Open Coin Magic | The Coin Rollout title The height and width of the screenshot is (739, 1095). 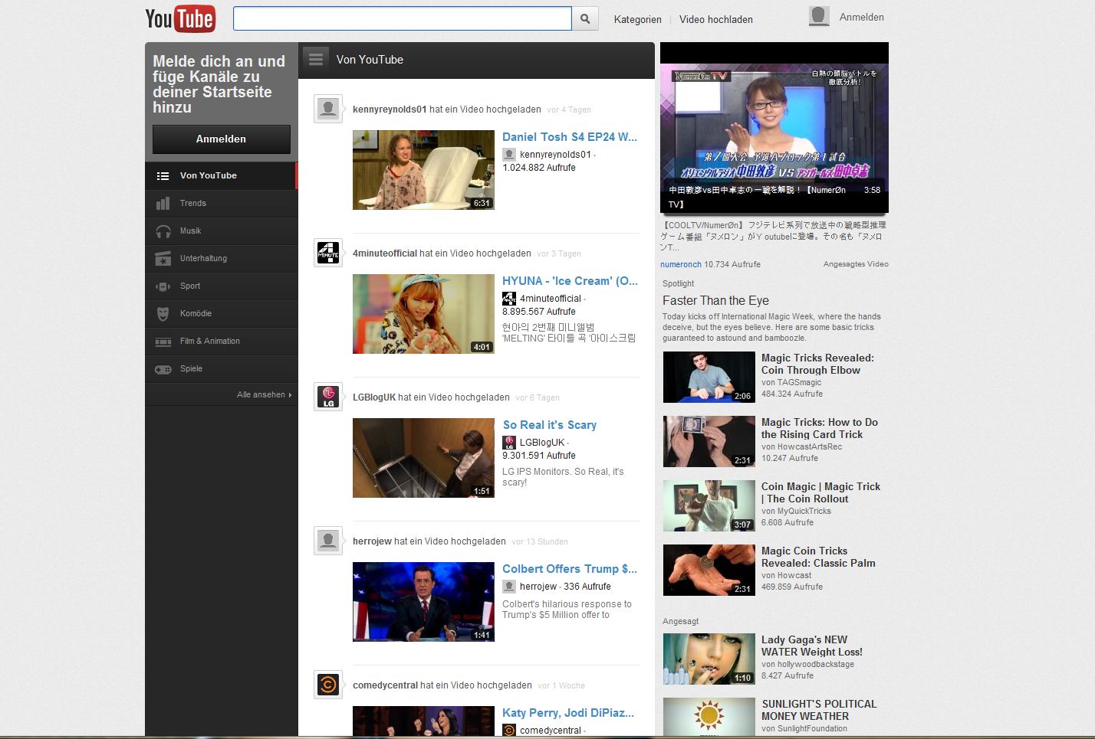(x=820, y=492)
